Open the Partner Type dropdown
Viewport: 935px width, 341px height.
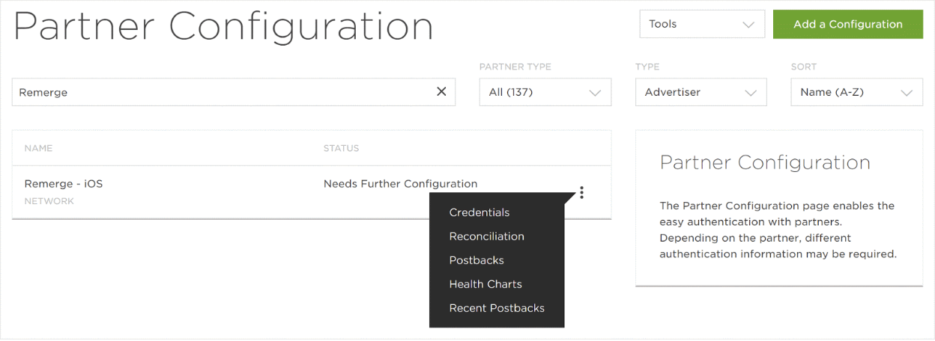(x=545, y=93)
